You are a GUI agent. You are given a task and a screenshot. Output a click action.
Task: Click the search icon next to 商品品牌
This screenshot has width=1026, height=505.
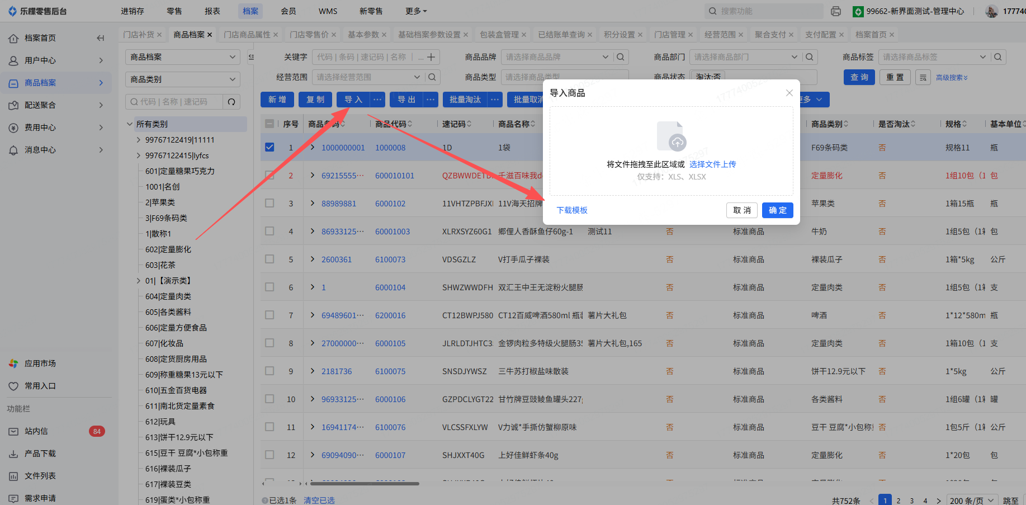click(621, 57)
